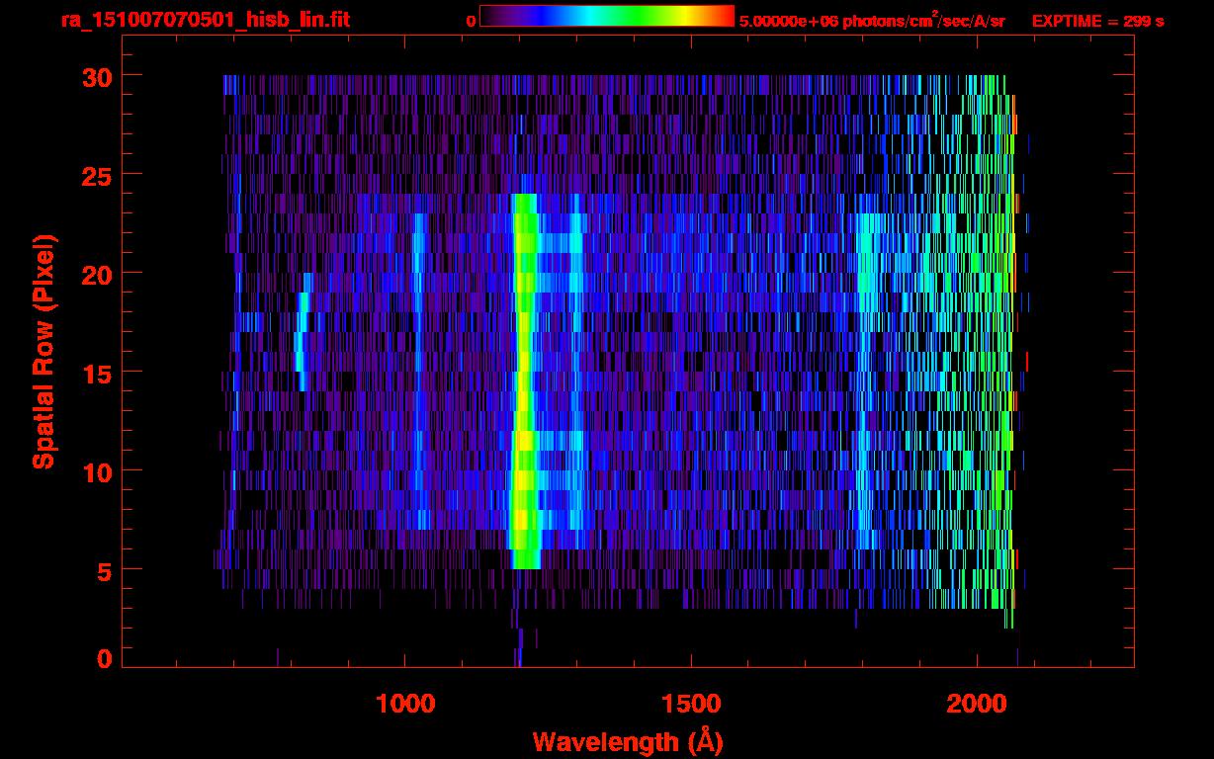This screenshot has width=1214, height=759.
Task: Click the rainbow color scale bar
Action: (607, 17)
